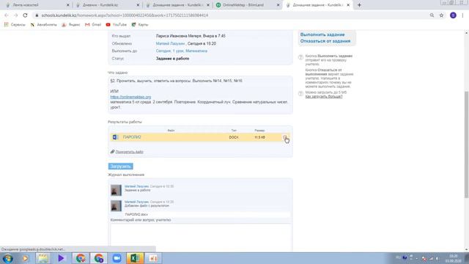This screenshot has width=469, height=264.
Task: Open the ПАРОЛЮ Word document icon
Action: coord(115,137)
